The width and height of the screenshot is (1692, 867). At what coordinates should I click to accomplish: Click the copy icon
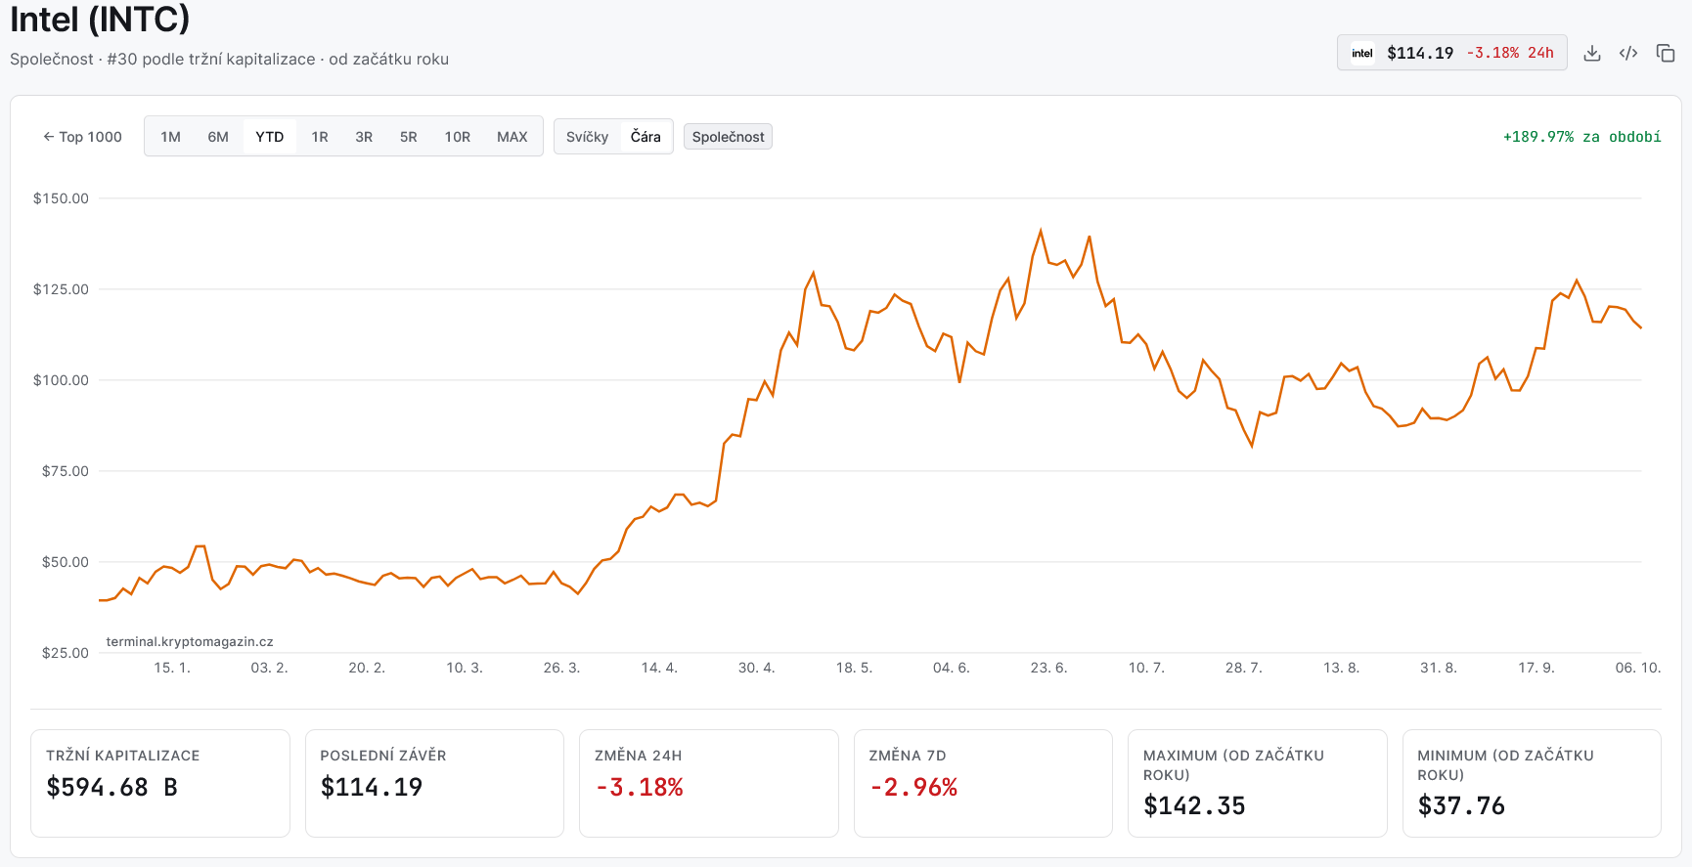[1666, 53]
